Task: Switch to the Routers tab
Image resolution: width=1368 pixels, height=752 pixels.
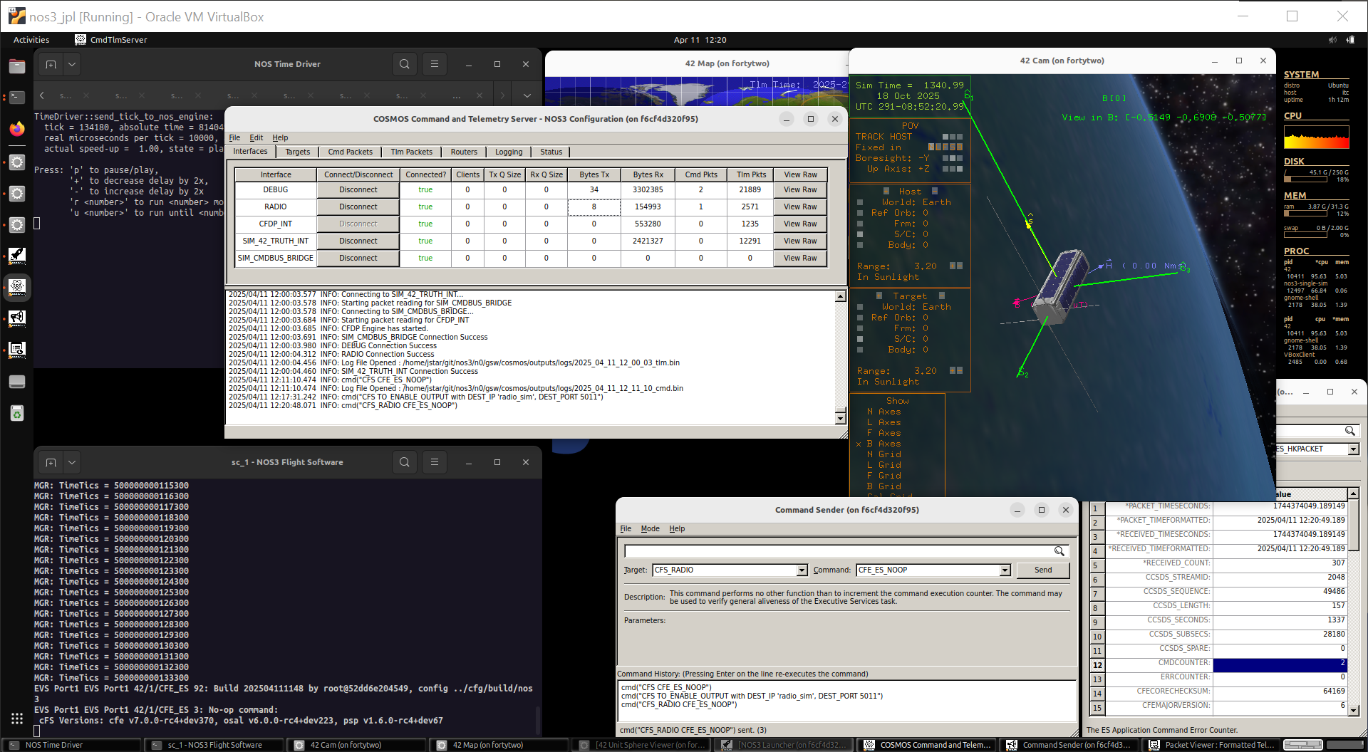Action: tap(464, 152)
